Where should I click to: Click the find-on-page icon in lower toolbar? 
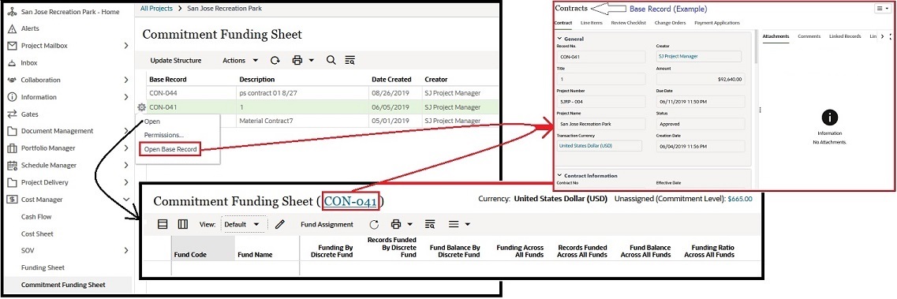point(430,225)
